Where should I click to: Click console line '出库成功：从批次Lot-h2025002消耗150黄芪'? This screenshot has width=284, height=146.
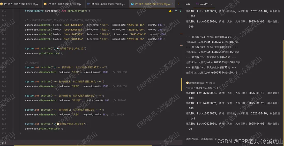[213, 52]
